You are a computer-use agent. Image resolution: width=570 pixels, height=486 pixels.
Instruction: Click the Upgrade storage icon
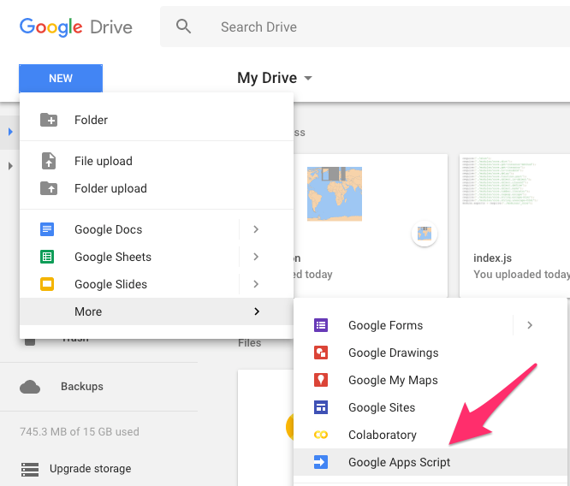(30, 469)
